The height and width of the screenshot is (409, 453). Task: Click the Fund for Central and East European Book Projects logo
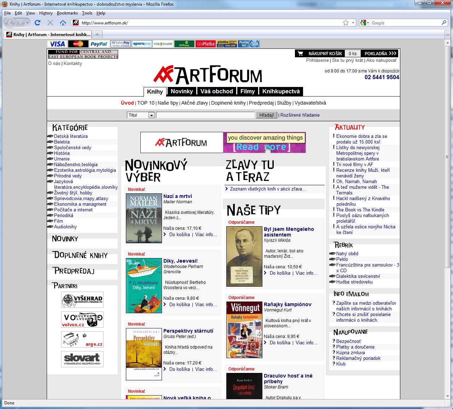[x=83, y=54]
